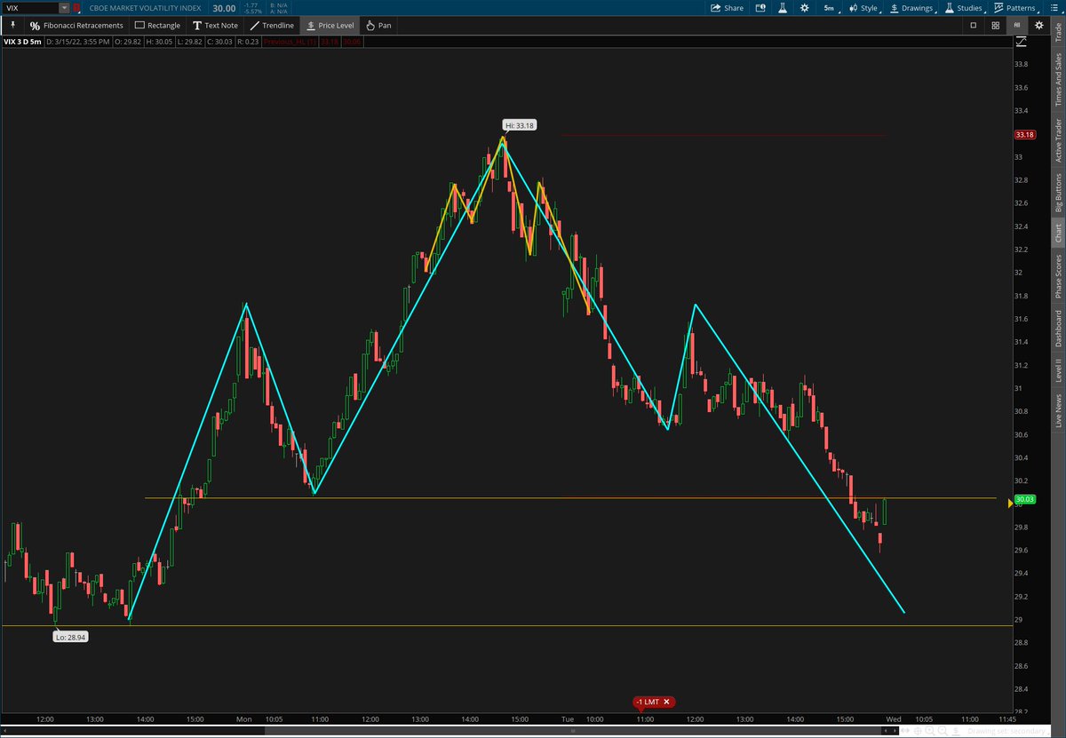This screenshot has height=738, width=1066.
Task: Click the drawing set icon at bottom
Action: (x=956, y=731)
